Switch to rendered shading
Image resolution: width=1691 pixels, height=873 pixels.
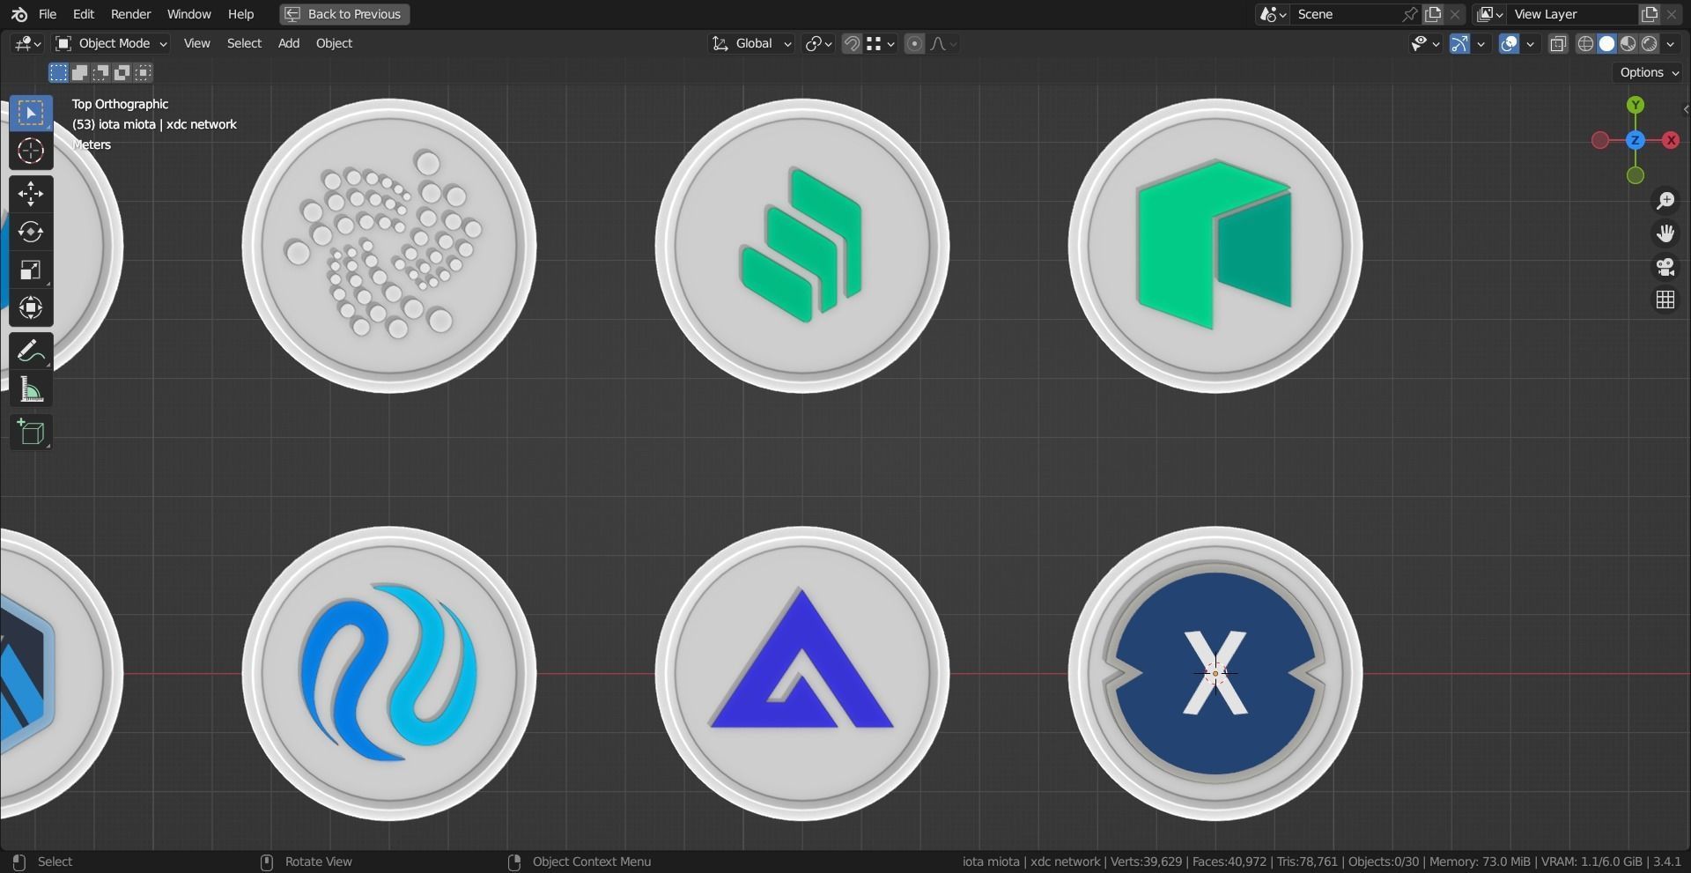[x=1649, y=43]
